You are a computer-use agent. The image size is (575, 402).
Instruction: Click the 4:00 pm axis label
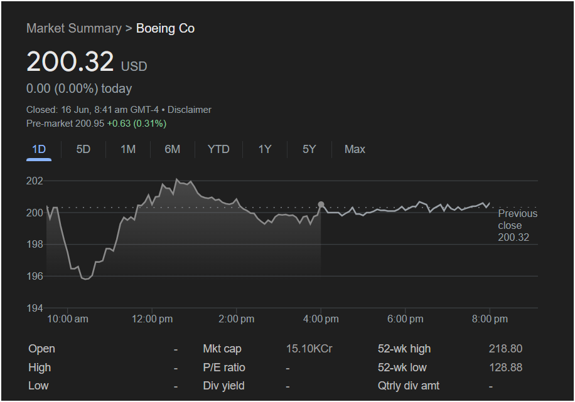pos(321,319)
